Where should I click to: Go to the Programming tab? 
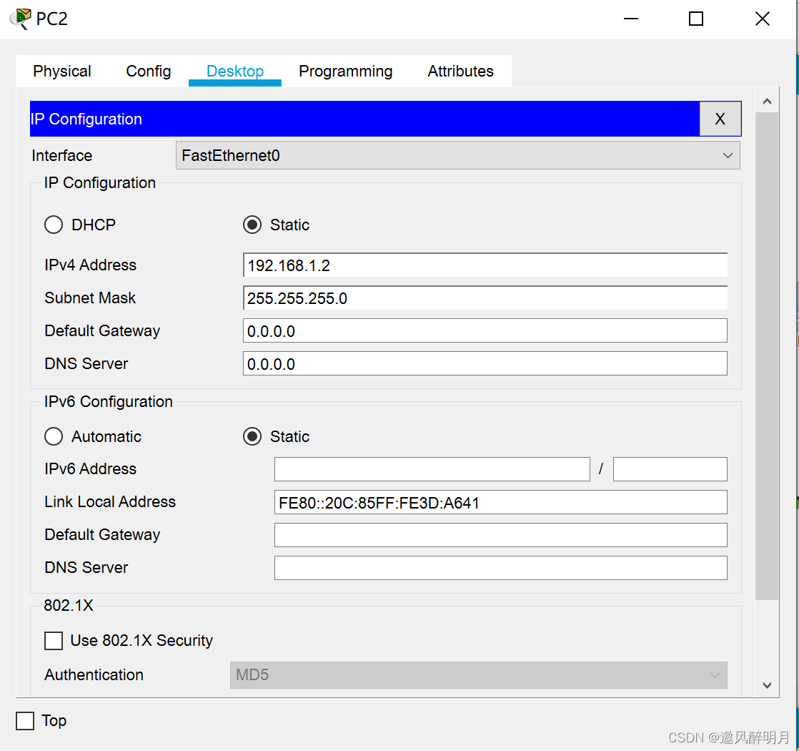pos(345,71)
